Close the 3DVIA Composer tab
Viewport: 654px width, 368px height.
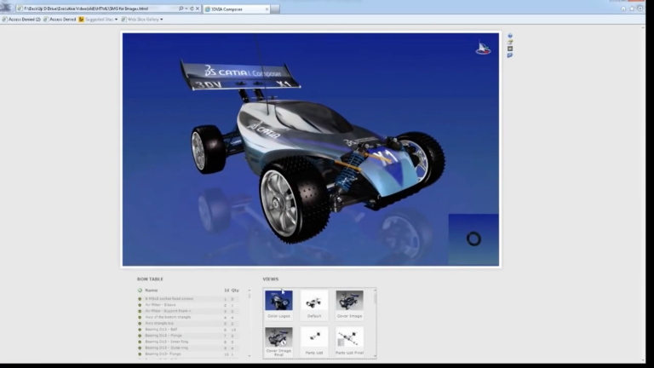coord(267,9)
